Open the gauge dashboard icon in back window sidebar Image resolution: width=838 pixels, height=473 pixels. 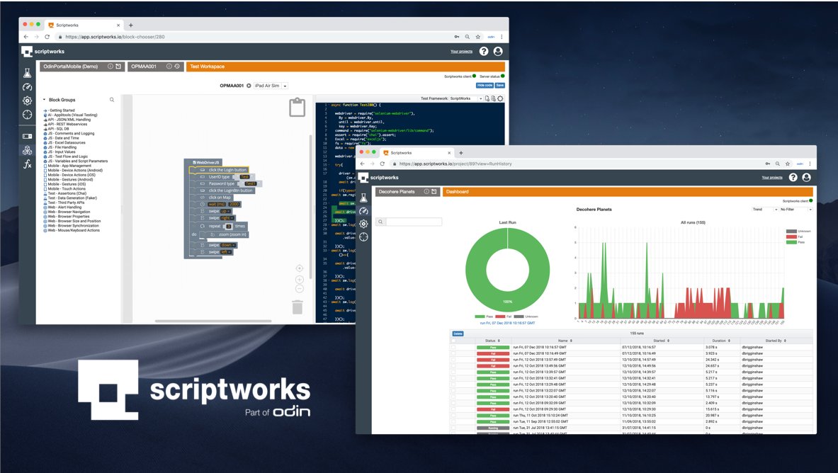[27, 87]
